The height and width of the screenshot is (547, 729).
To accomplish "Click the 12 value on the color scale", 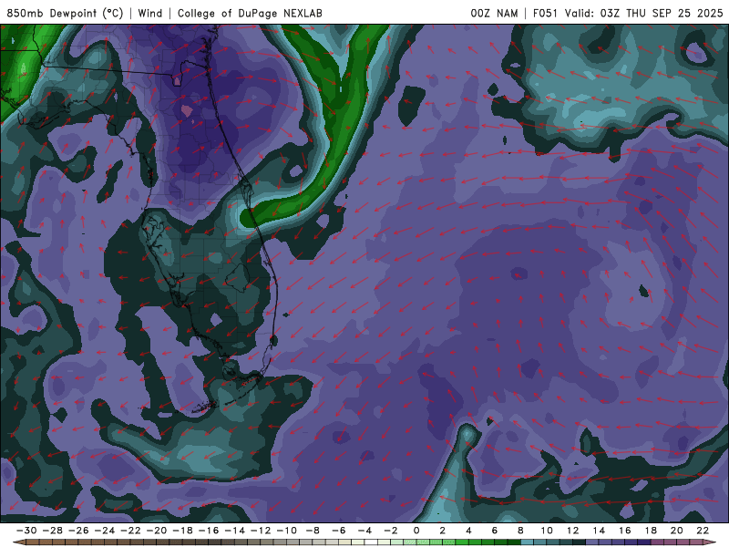I will point(573,531).
